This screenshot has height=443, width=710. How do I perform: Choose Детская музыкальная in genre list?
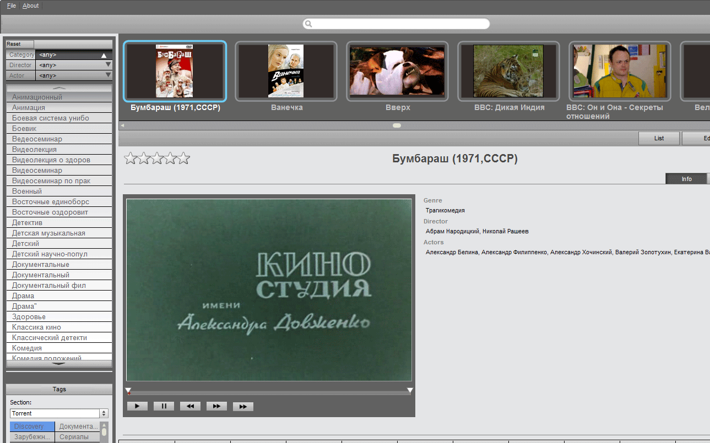[x=59, y=233]
